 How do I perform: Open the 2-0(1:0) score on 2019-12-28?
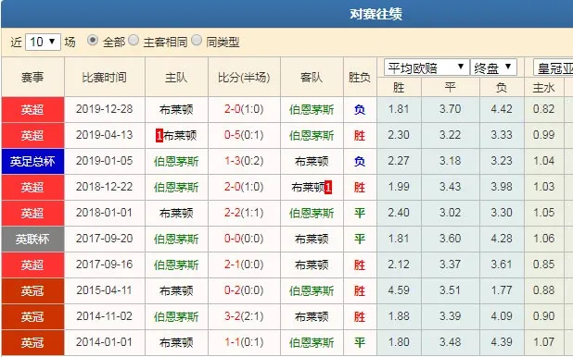click(244, 109)
